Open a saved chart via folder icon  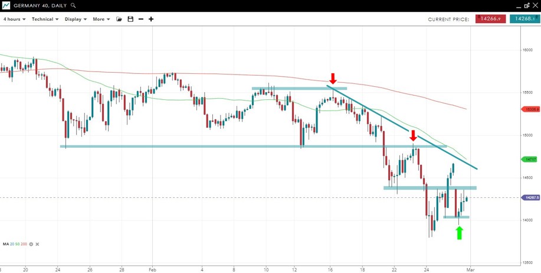point(119,19)
